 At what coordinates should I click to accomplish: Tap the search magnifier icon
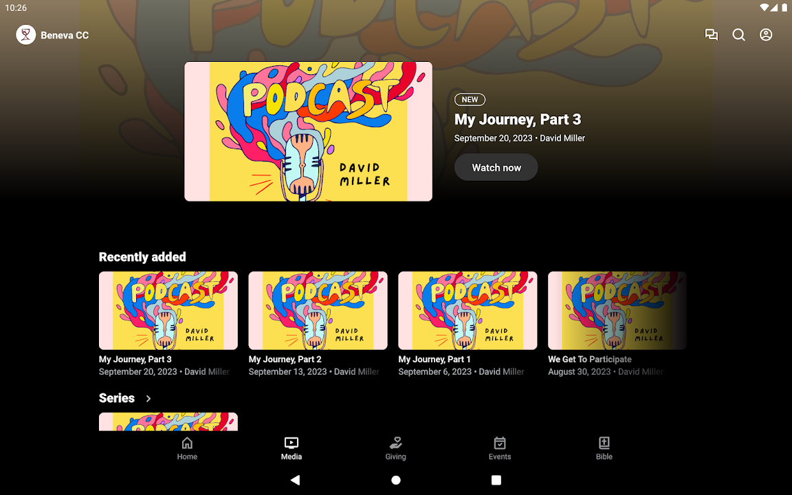pyautogui.click(x=738, y=35)
